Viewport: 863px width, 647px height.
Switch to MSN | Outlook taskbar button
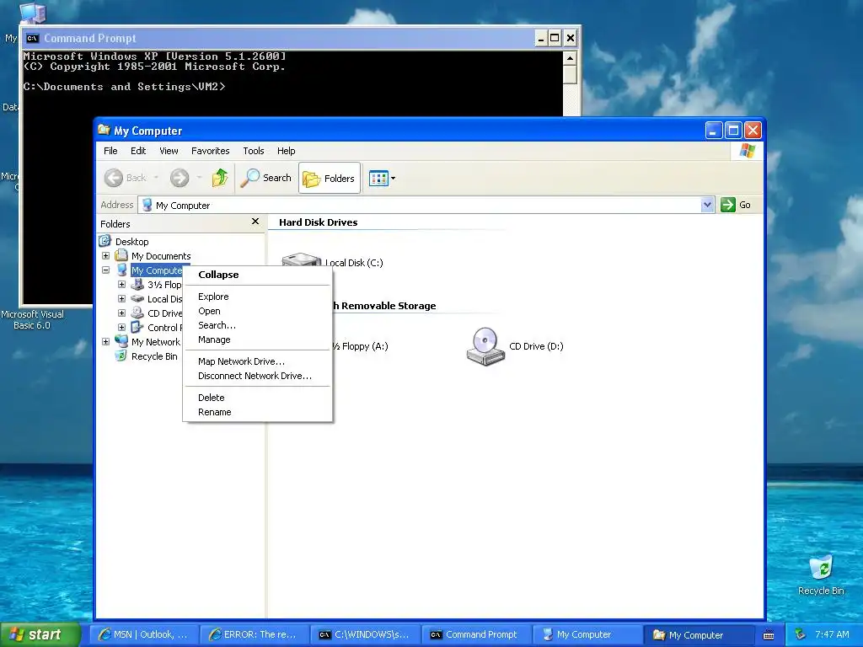point(143,635)
